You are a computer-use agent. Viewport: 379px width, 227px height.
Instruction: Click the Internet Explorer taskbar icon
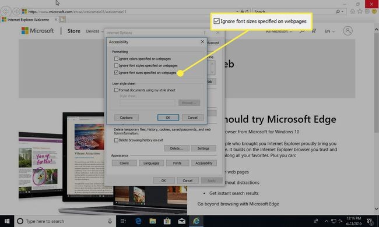point(196,221)
